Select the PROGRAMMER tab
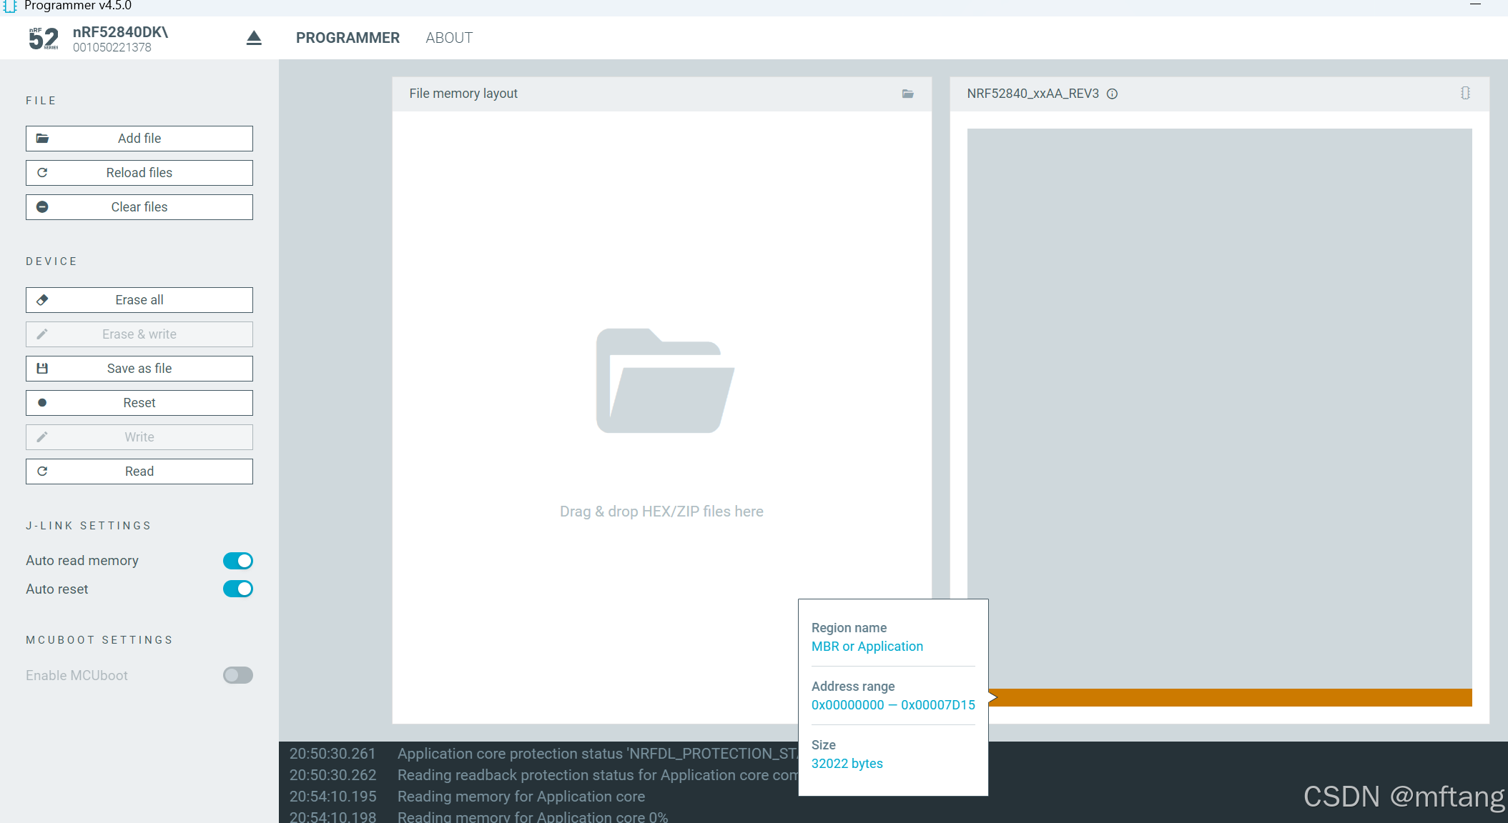Image resolution: width=1508 pixels, height=823 pixels. [x=348, y=38]
